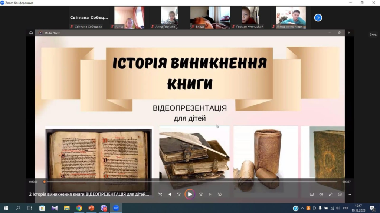
Task: Expand hidden system tray icons
Action: [x=302, y=208]
